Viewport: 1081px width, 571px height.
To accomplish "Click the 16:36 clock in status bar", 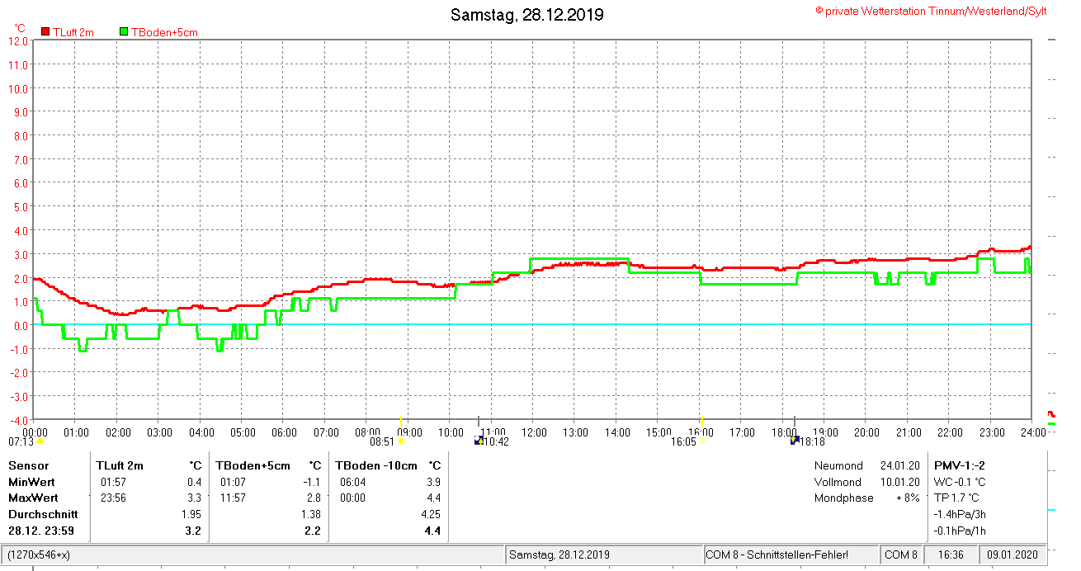I will pyautogui.click(x=951, y=554).
